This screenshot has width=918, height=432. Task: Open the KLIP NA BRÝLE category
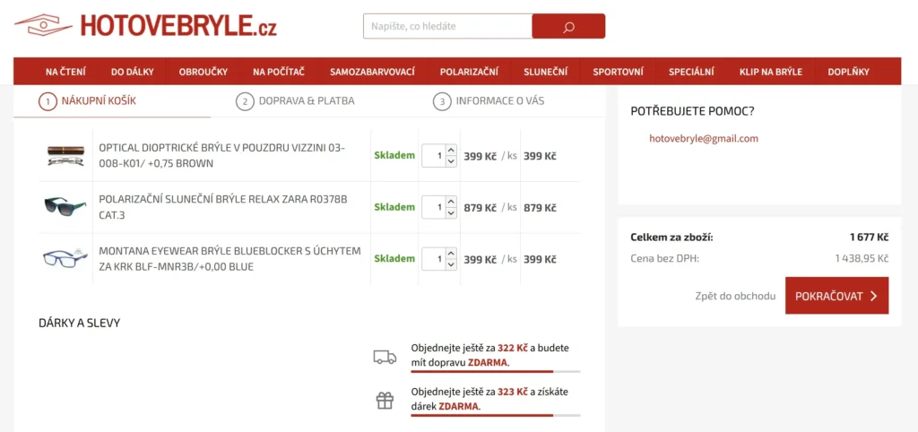point(770,72)
